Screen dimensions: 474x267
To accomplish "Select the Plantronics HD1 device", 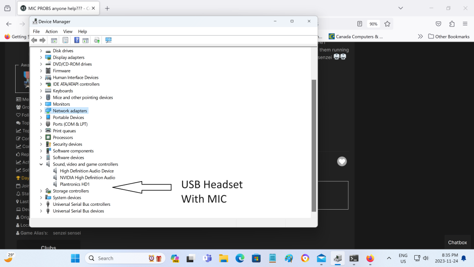I will (x=74, y=184).
